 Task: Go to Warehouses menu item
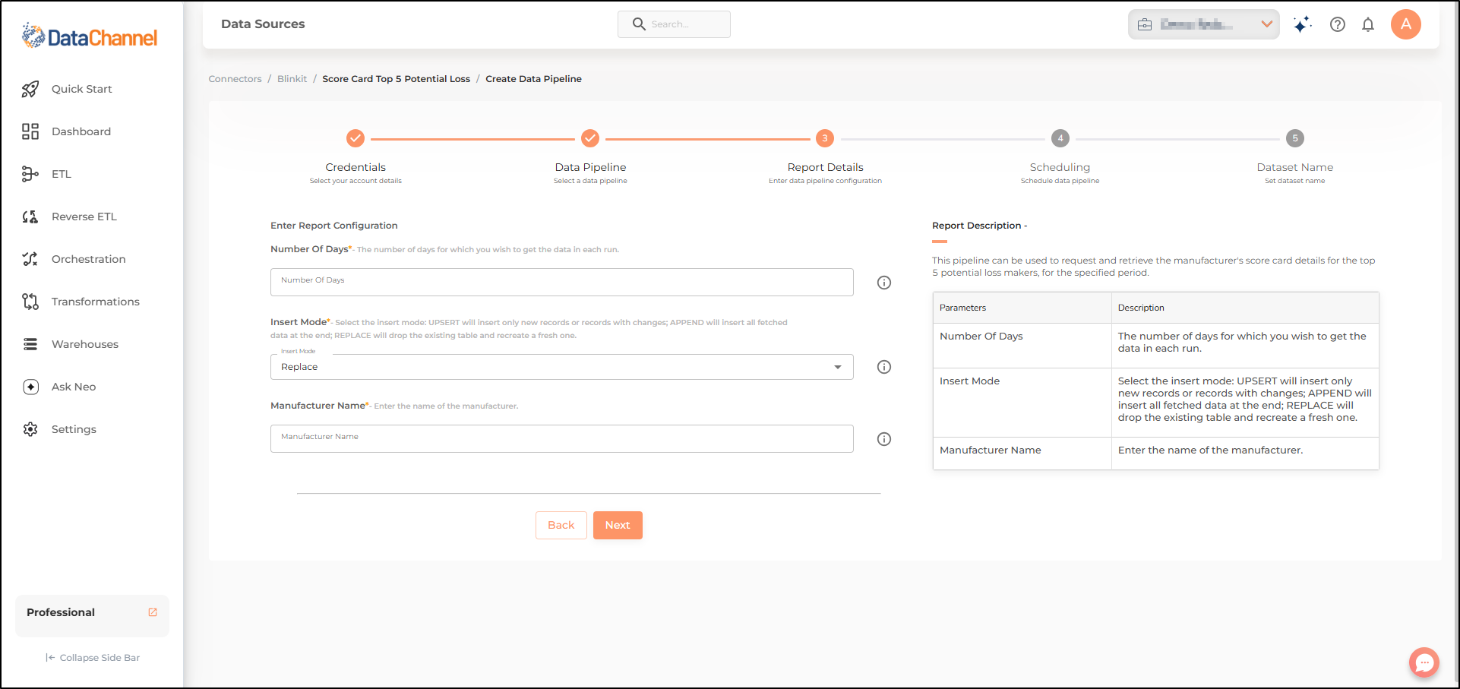click(x=85, y=344)
